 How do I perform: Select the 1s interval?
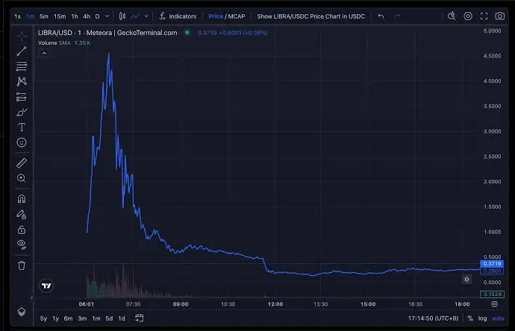tap(17, 16)
